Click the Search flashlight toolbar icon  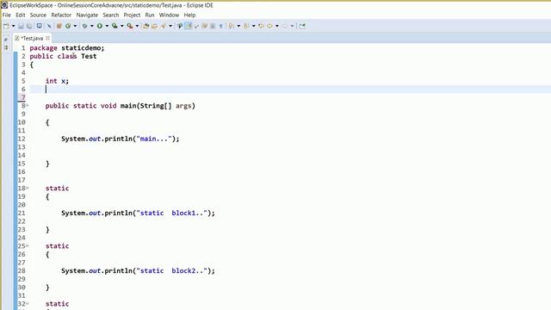tap(163, 26)
